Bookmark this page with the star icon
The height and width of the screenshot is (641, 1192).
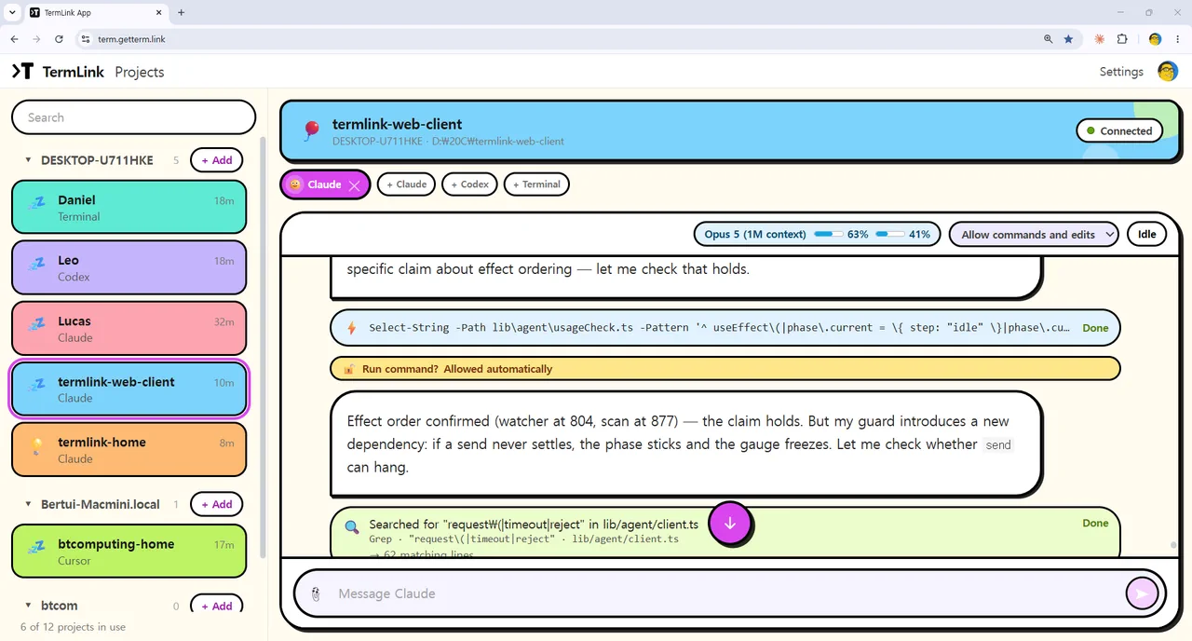pos(1068,39)
